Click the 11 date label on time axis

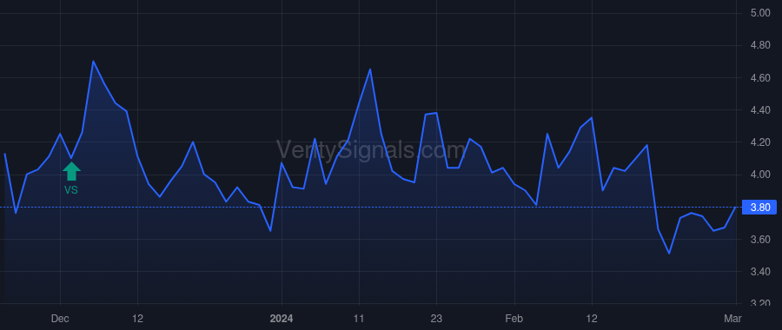click(359, 318)
